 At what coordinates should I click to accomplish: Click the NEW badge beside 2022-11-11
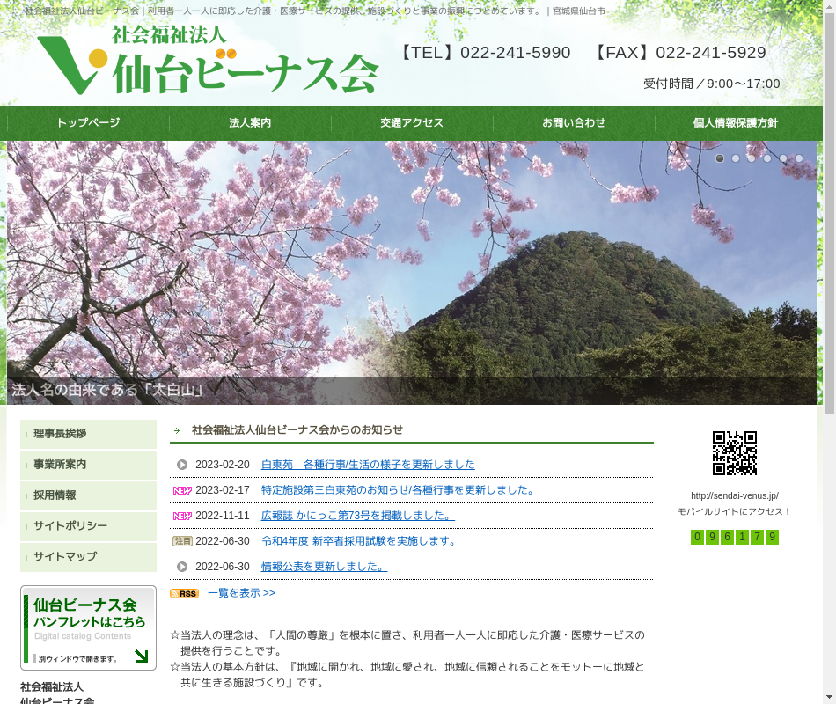pyautogui.click(x=182, y=516)
